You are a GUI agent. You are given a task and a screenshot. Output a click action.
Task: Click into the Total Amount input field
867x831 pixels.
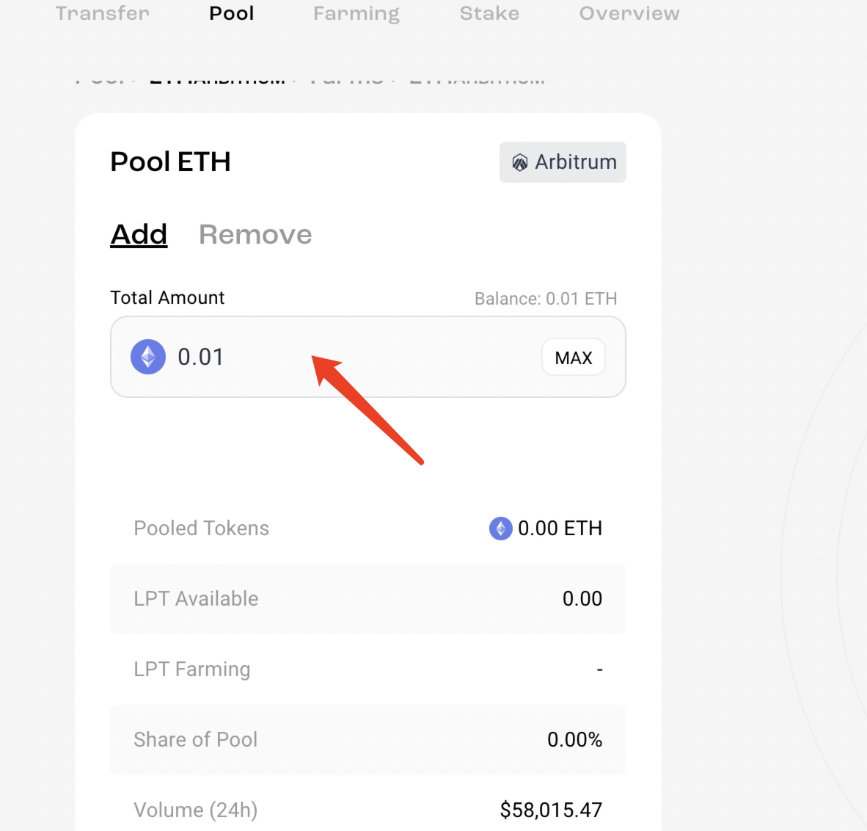click(x=352, y=358)
